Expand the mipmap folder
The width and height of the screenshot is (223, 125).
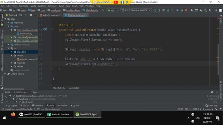tap(11, 63)
